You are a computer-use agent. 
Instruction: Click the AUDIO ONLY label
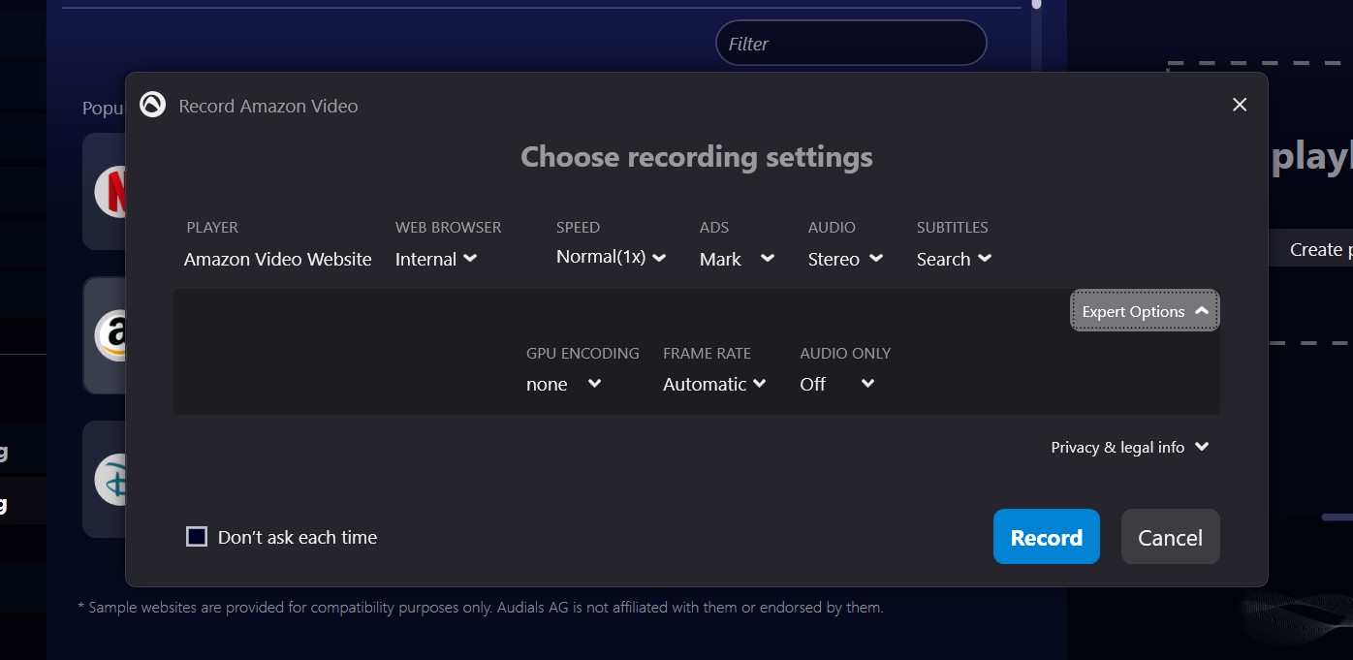click(845, 353)
